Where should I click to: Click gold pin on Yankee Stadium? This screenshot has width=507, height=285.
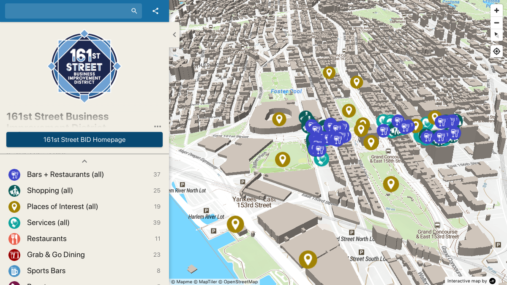(278, 119)
